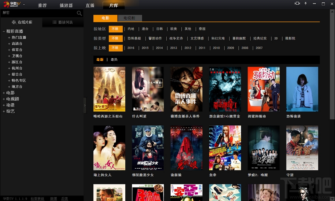The image size is (335, 201).
Task: Switch to the 推荐 tab
Action: pyautogui.click(x=42, y=6)
